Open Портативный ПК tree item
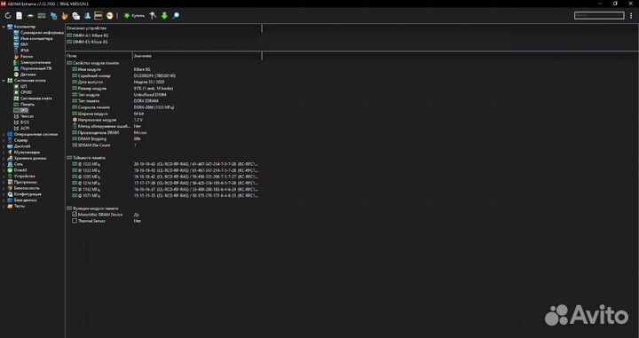The image size is (639, 338). point(35,68)
